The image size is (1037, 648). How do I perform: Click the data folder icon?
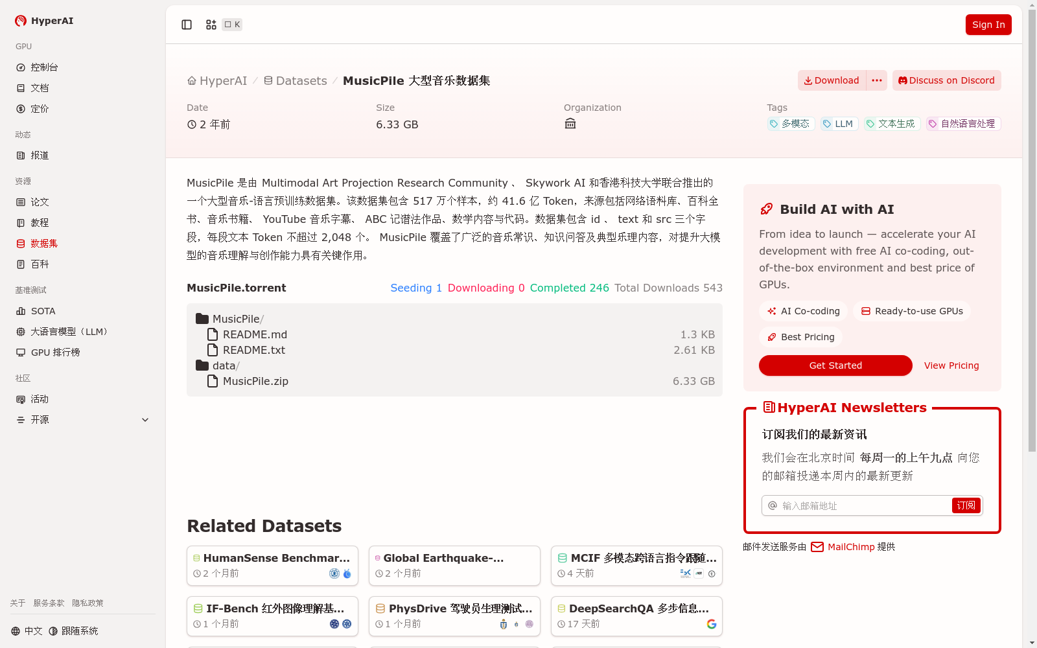click(x=202, y=365)
